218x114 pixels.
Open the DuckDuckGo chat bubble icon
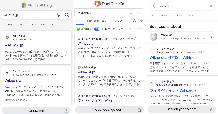(134, 21)
